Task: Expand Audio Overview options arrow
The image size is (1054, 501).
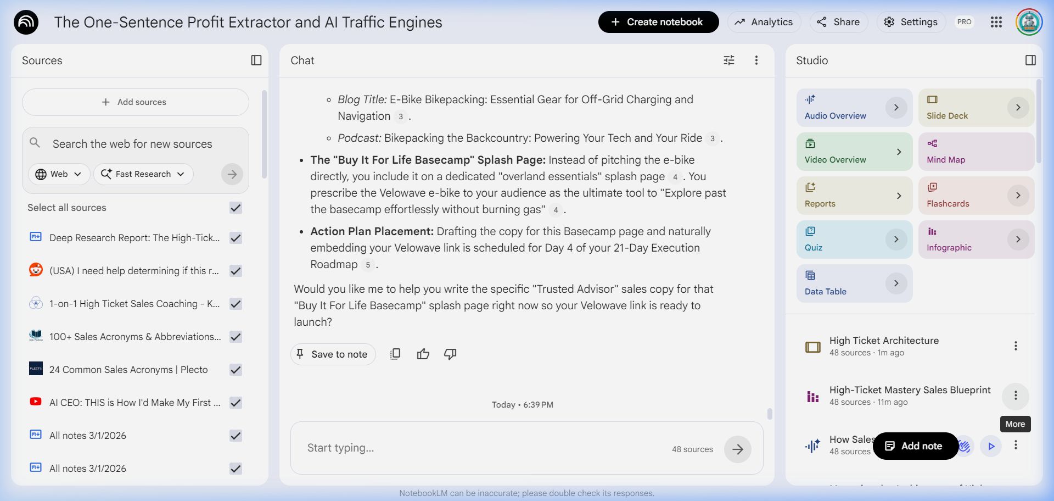Action: (x=896, y=108)
